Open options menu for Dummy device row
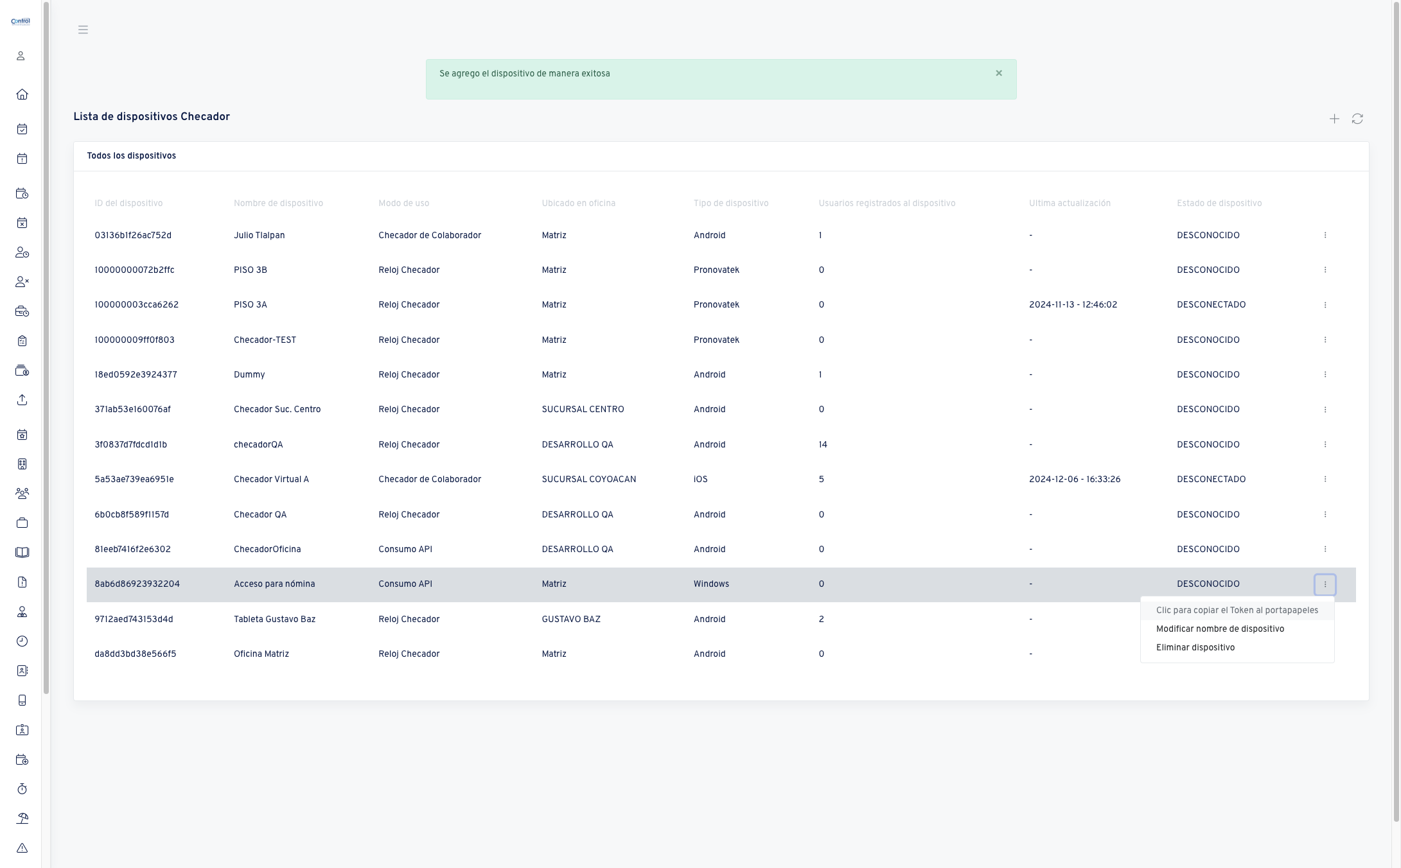 tap(1325, 374)
